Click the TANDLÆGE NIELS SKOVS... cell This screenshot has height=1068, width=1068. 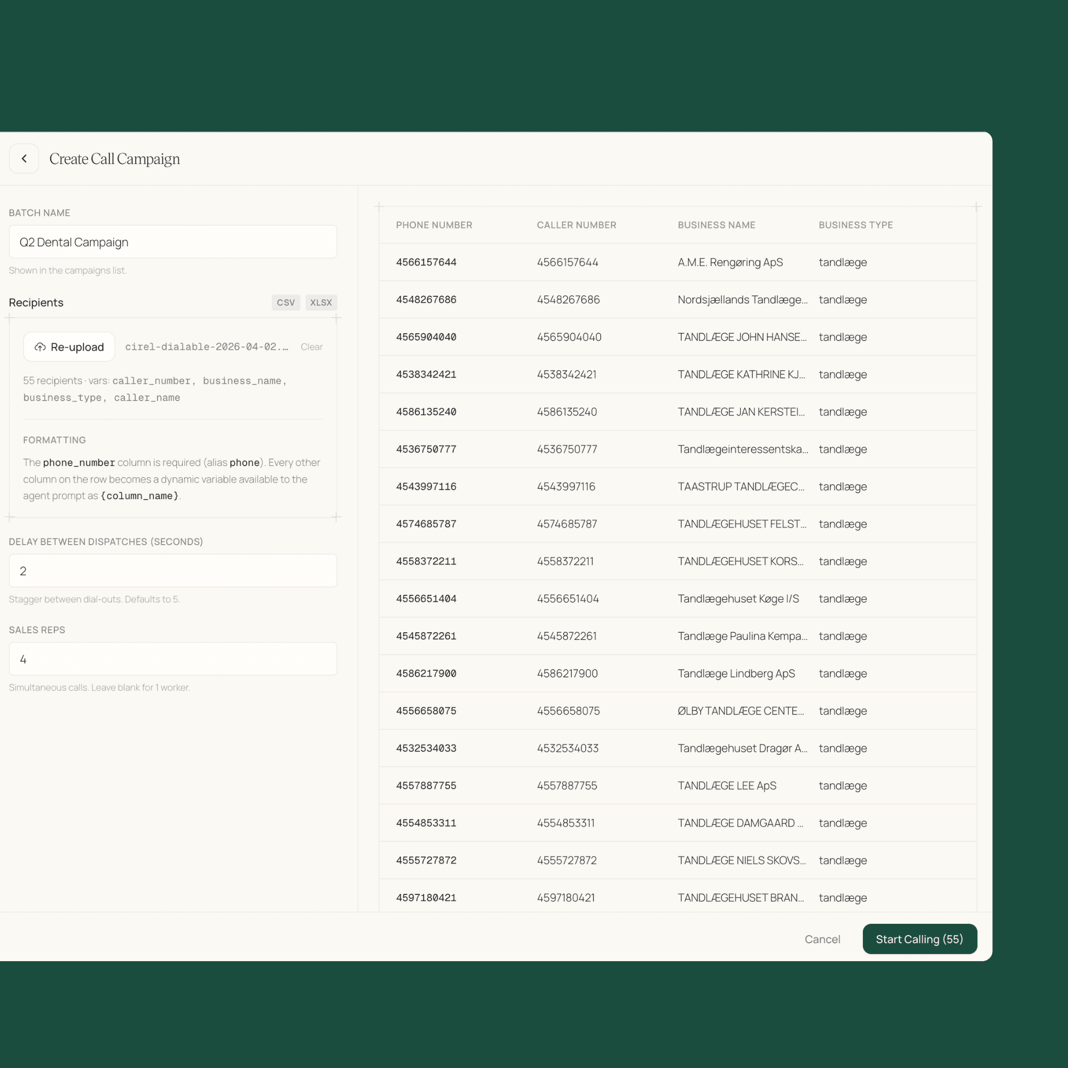pyautogui.click(x=741, y=860)
